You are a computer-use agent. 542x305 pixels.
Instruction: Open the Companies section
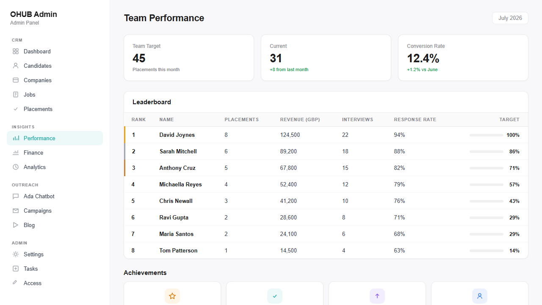coord(55,80)
